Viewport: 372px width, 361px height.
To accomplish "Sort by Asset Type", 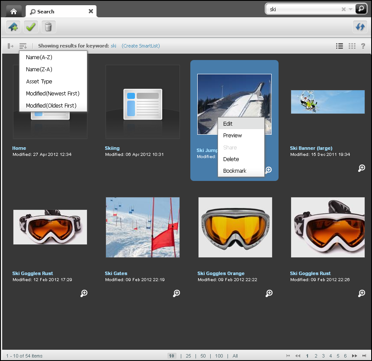I will [53, 82].
